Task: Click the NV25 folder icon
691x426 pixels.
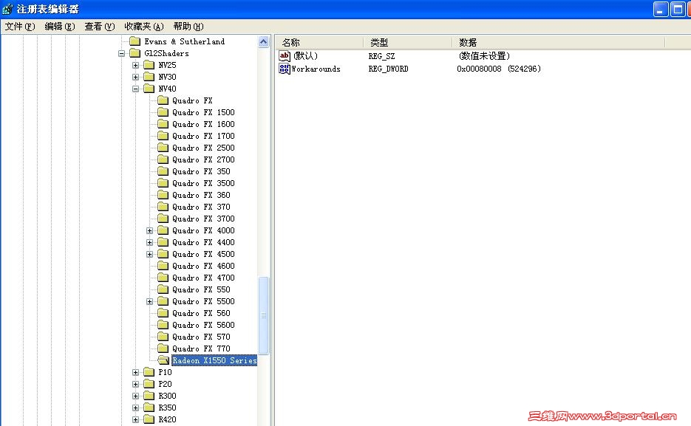Action: (149, 65)
